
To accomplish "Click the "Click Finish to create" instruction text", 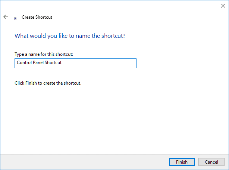I will click(x=48, y=83).
